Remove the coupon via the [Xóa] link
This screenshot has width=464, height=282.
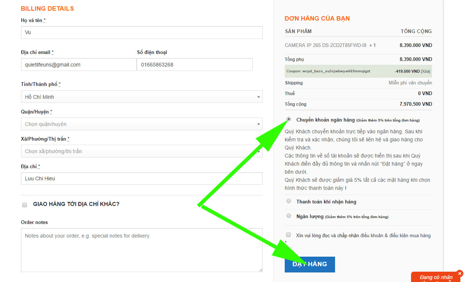[425, 71]
